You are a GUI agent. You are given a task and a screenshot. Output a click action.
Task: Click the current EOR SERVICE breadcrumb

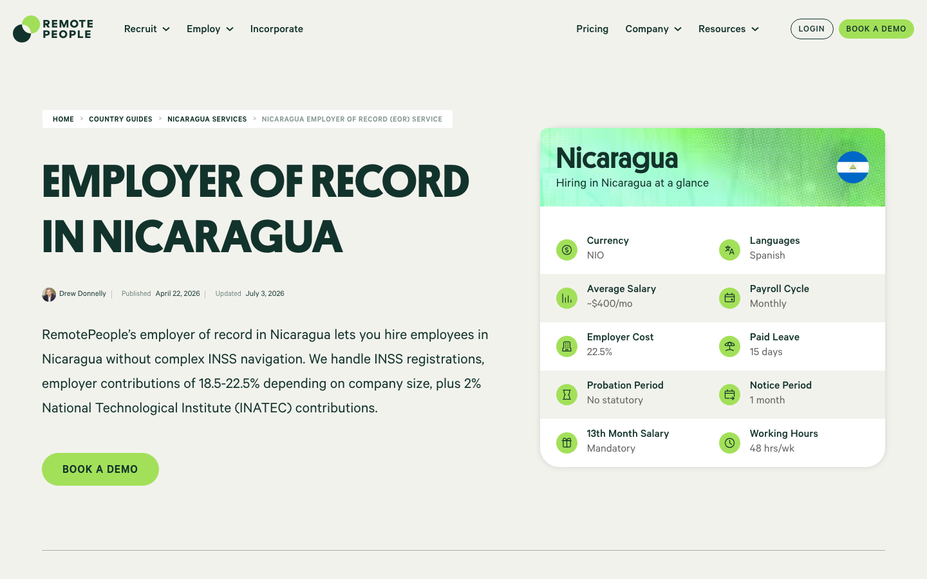[352, 119]
